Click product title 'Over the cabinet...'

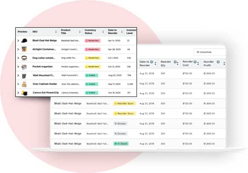[71, 84]
